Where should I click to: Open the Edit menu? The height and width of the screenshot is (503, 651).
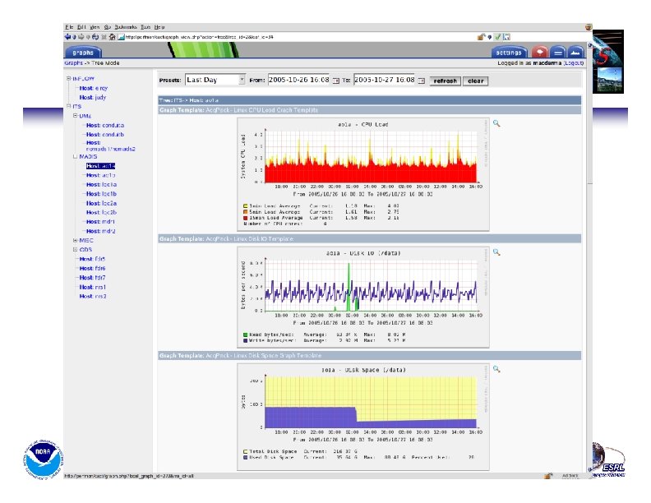coord(81,27)
